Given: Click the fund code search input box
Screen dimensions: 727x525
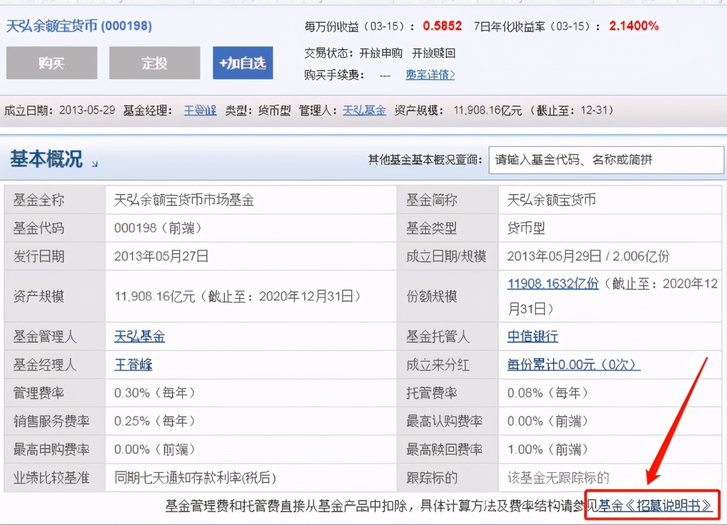Looking at the screenshot, I should tap(607, 160).
